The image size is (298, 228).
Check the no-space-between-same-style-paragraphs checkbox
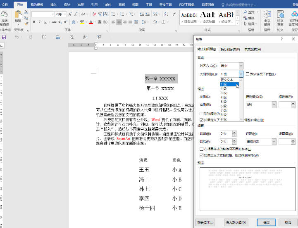click(201, 149)
